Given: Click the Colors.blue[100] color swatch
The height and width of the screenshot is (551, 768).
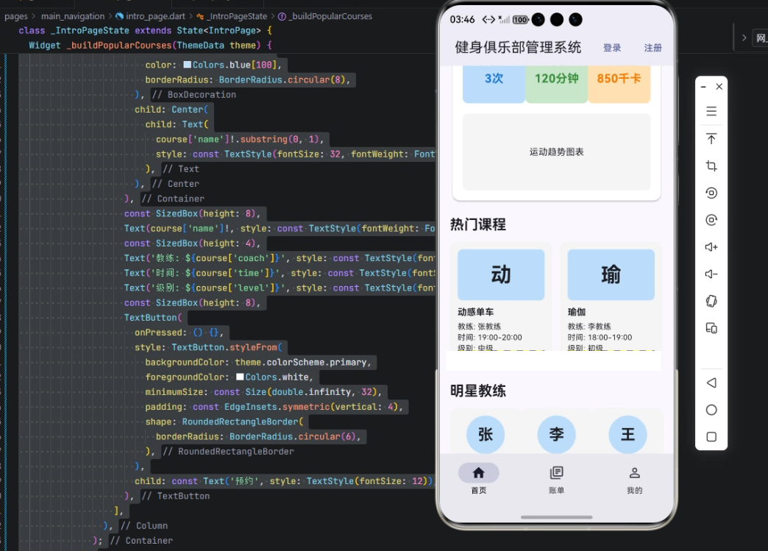Looking at the screenshot, I should point(187,65).
